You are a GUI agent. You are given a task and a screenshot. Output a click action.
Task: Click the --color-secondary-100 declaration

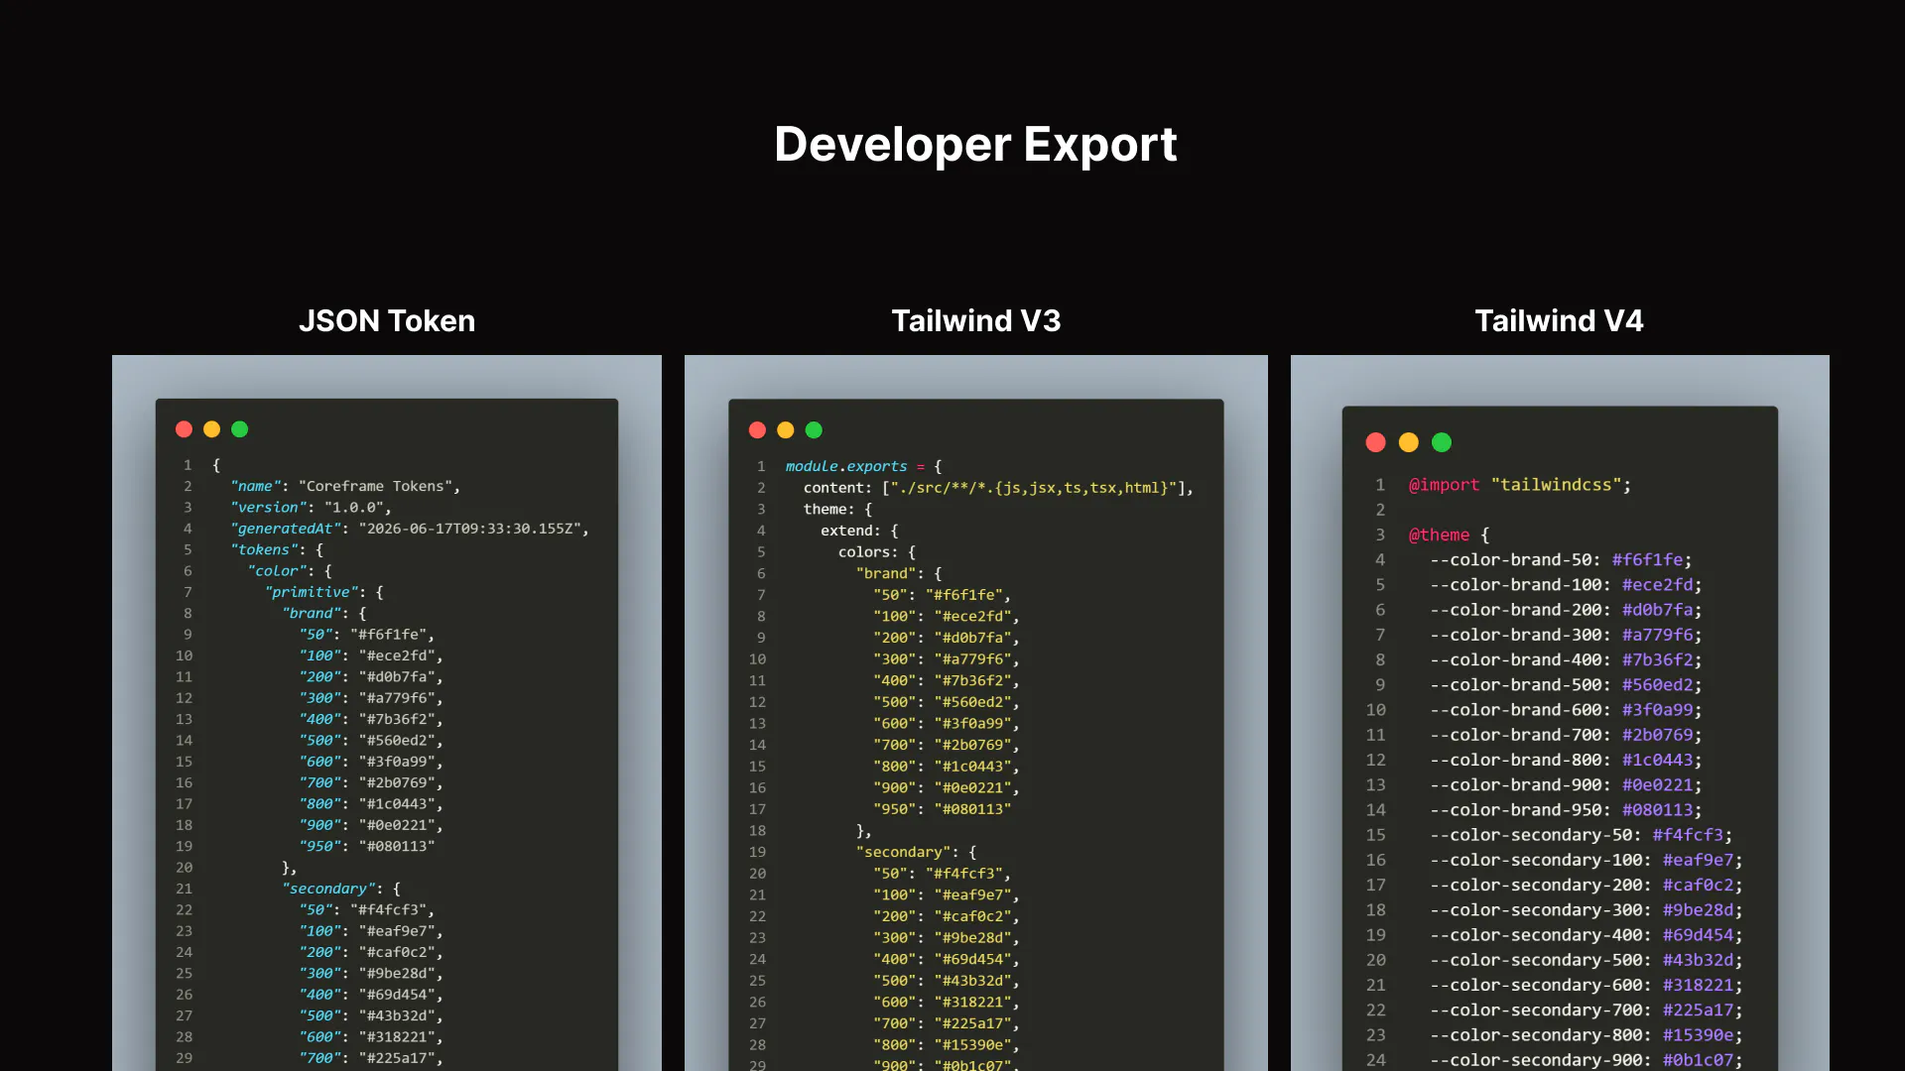[x=1587, y=860]
